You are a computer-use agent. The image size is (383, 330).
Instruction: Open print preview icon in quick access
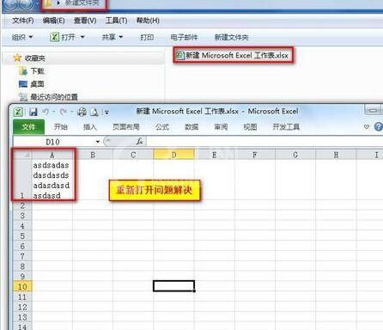click(x=94, y=112)
